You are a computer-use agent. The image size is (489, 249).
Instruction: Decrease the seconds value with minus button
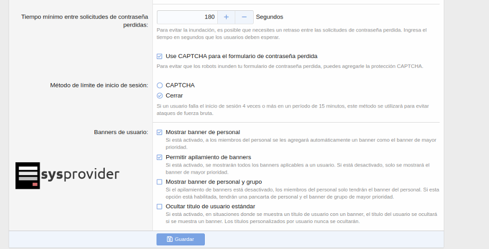click(244, 17)
